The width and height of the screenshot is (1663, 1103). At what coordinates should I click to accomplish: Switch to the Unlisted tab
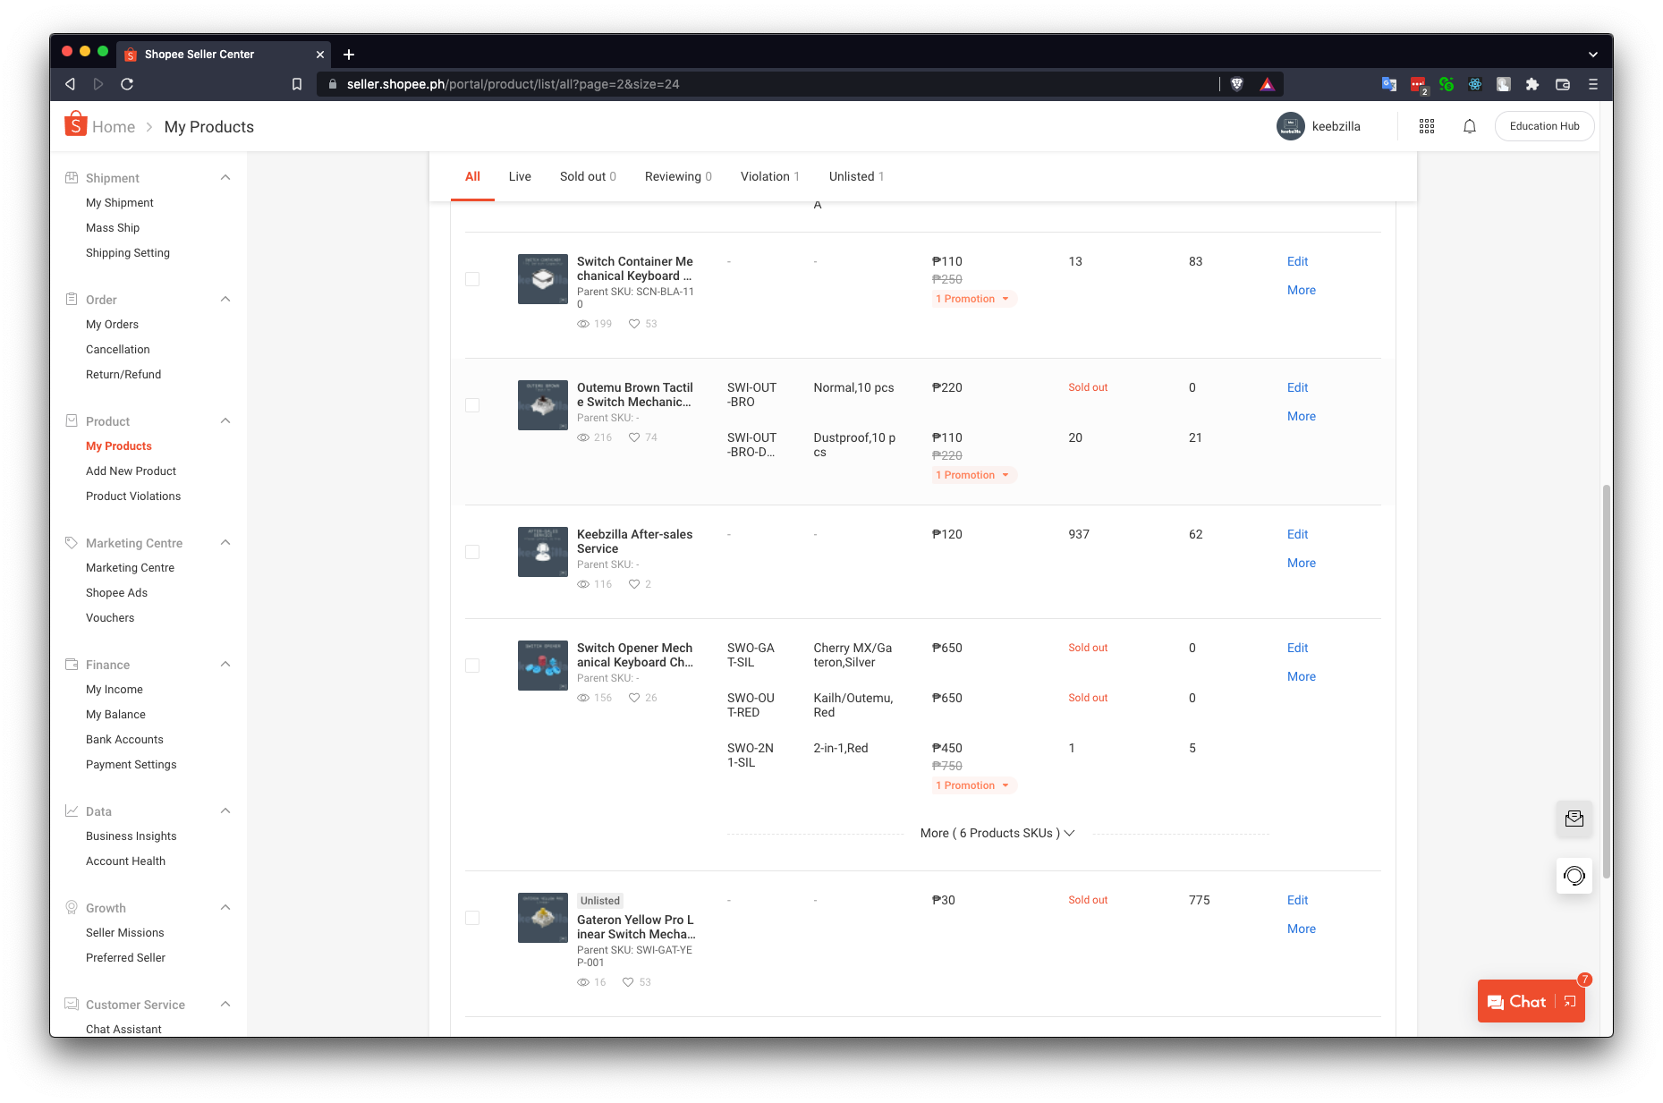tap(856, 176)
